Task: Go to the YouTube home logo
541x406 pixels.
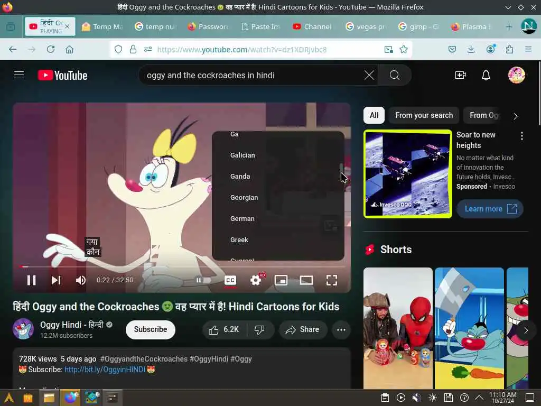Action: point(62,75)
